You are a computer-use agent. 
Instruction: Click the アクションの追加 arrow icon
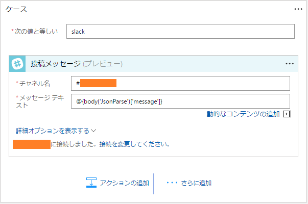[x=91, y=183]
